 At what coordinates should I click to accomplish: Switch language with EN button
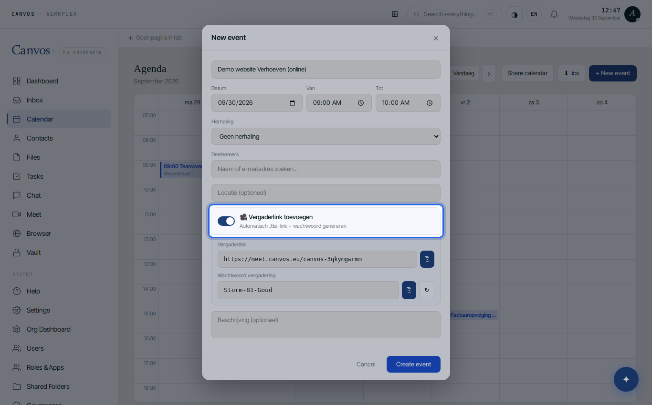point(534,14)
